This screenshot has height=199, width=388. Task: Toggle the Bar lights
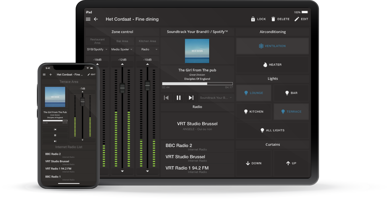pos(291,93)
